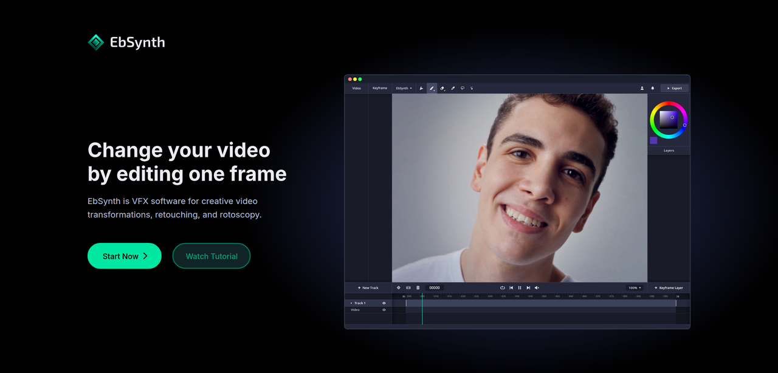Toggle loop playback
Viewport: 778px width, 373px height.
coord(503,287)
